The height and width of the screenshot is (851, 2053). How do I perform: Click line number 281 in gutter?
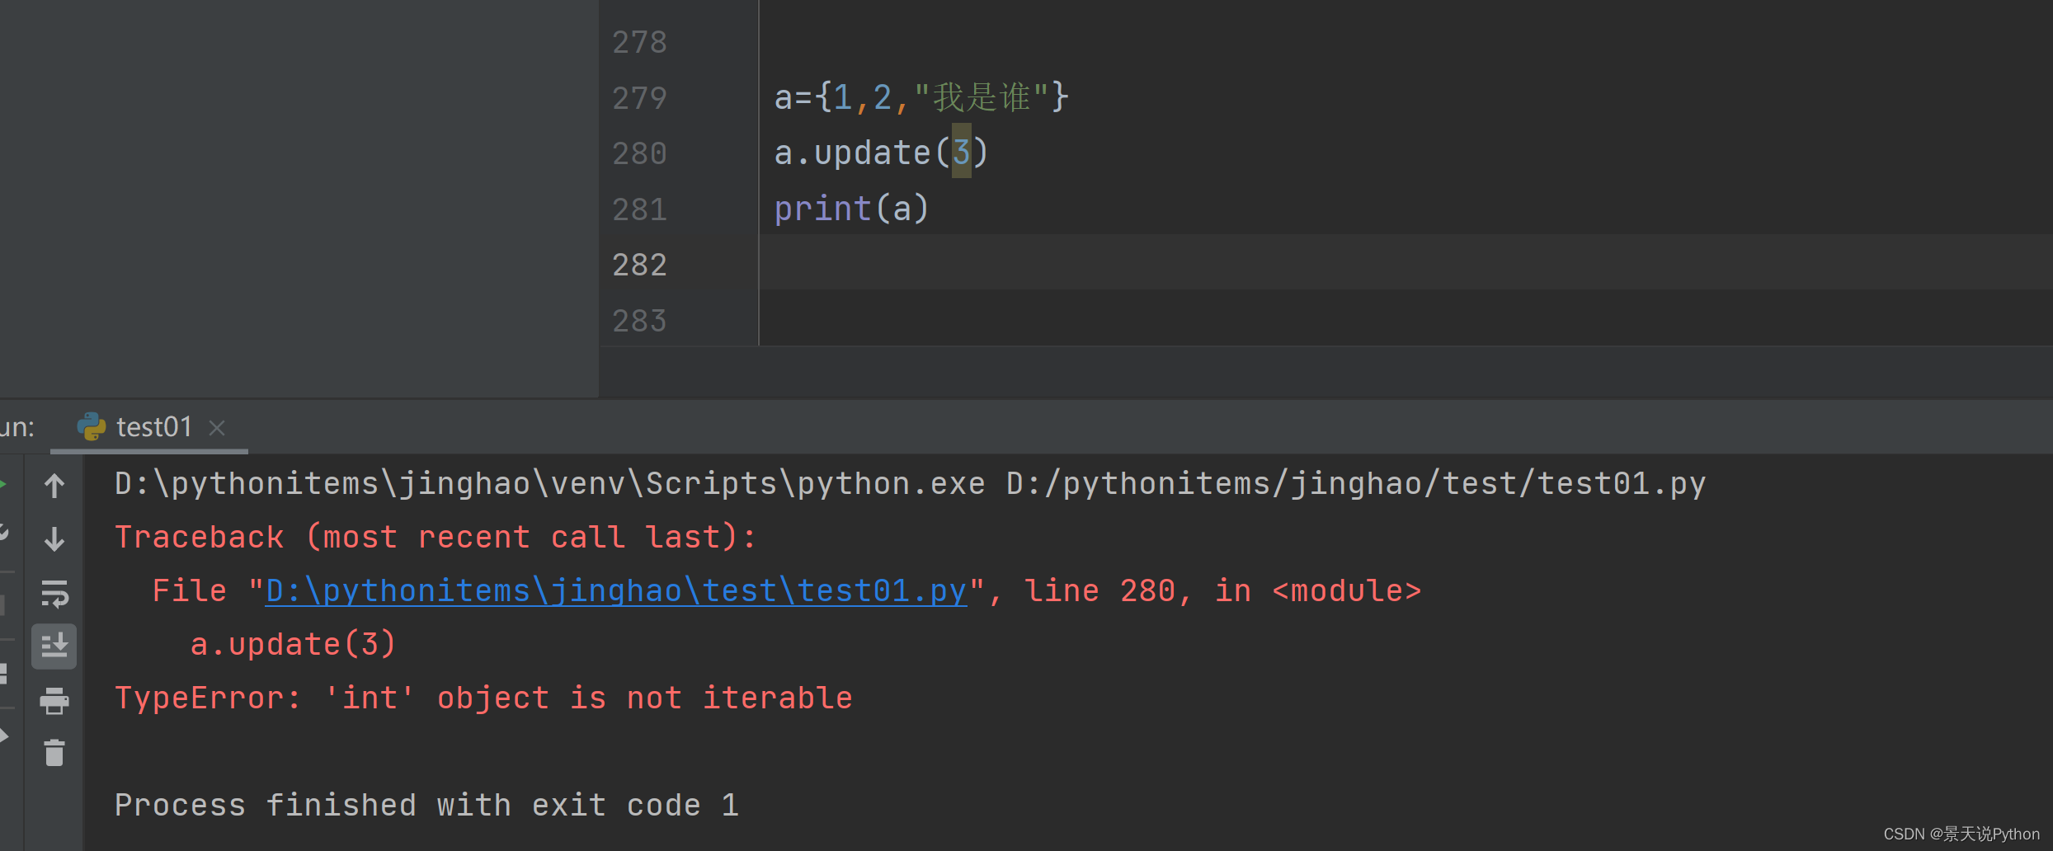[639, 209]
